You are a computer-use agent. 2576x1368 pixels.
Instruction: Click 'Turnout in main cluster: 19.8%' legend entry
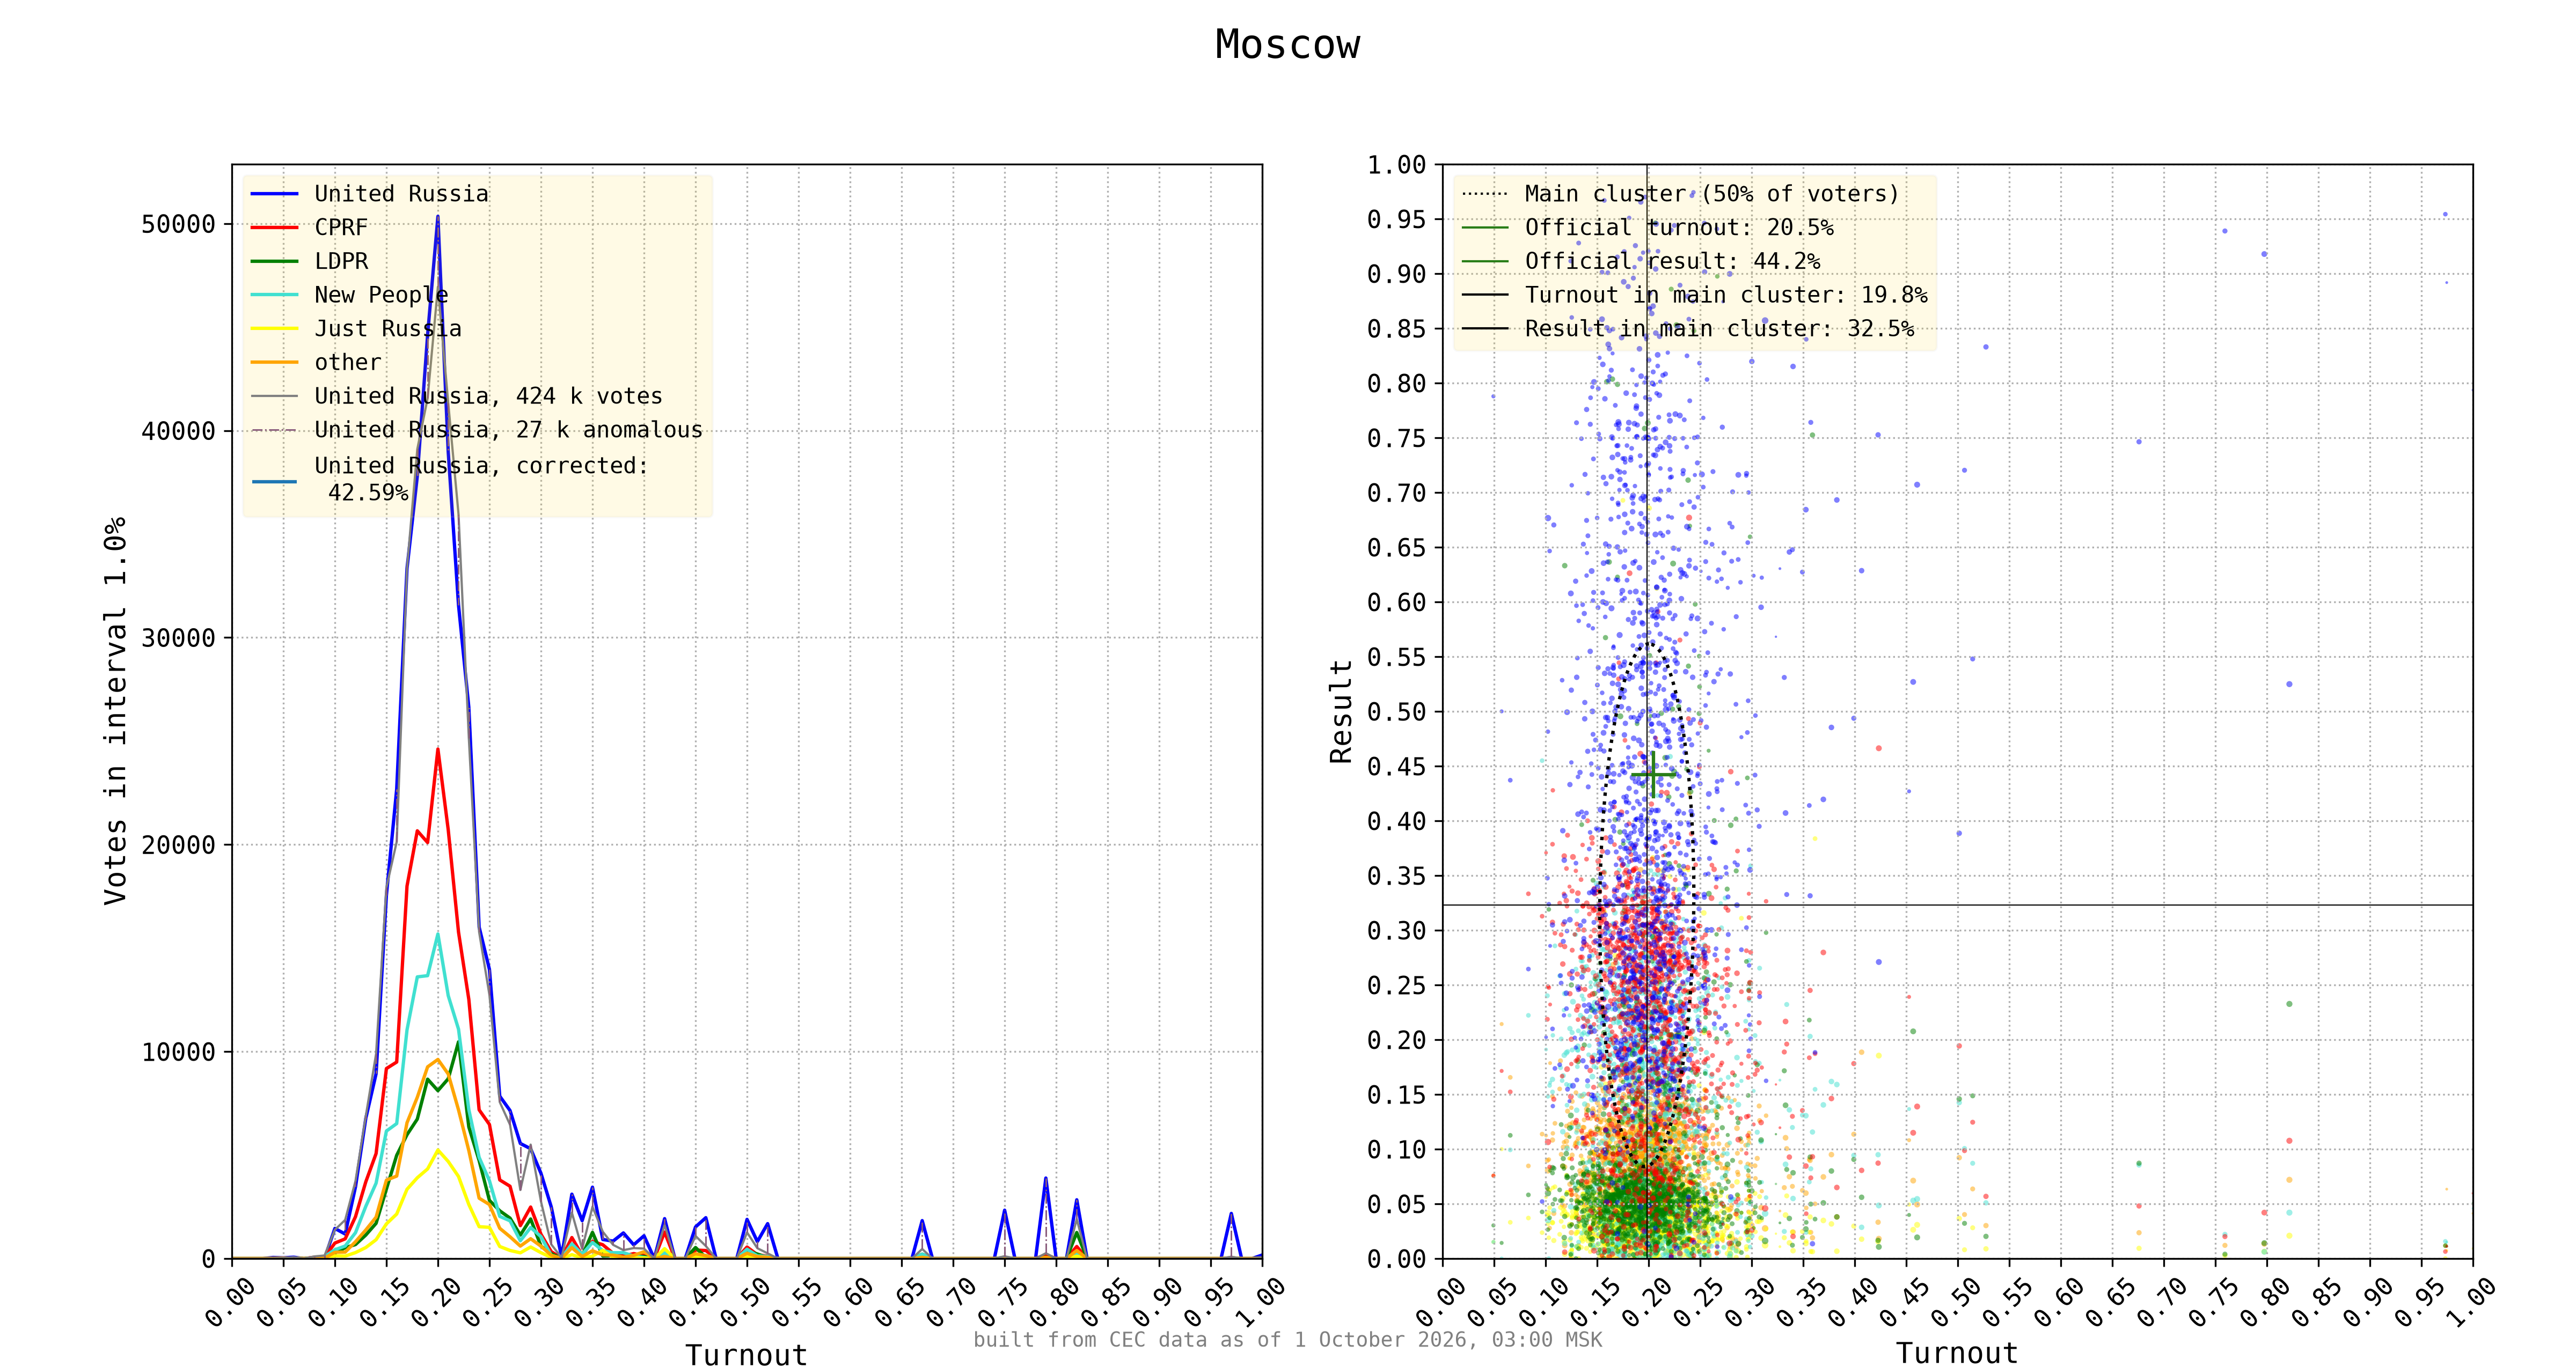pyautogui.click(x=1725, y=295)
